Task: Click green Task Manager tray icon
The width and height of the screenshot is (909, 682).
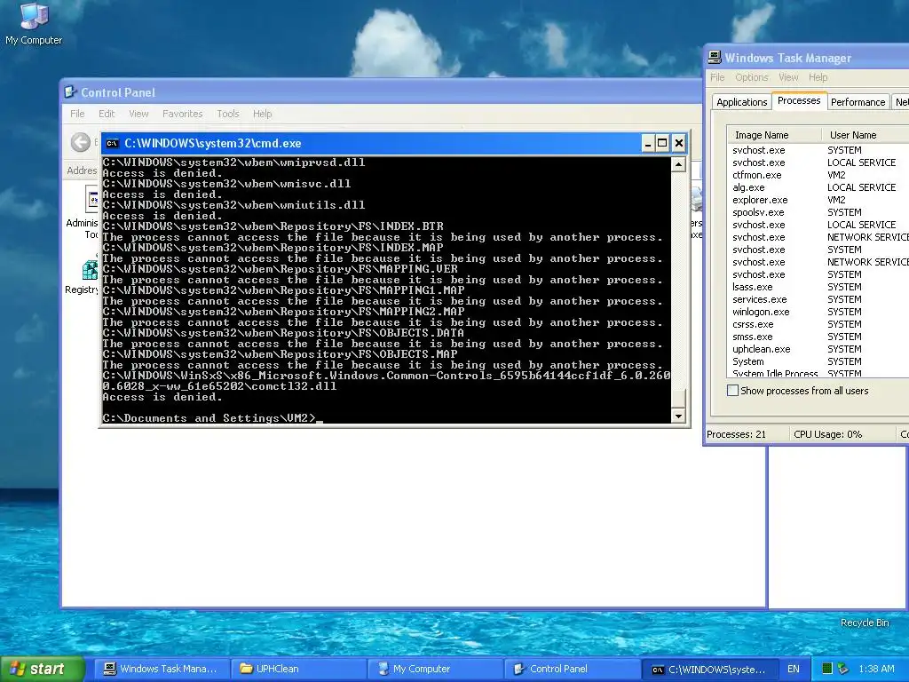Action: click(x=827, y=669)
